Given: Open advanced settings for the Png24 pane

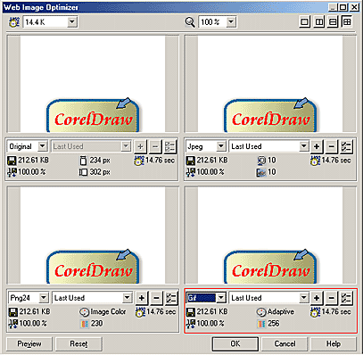Looking at the screenshot, I should click(x=171, y=298).
